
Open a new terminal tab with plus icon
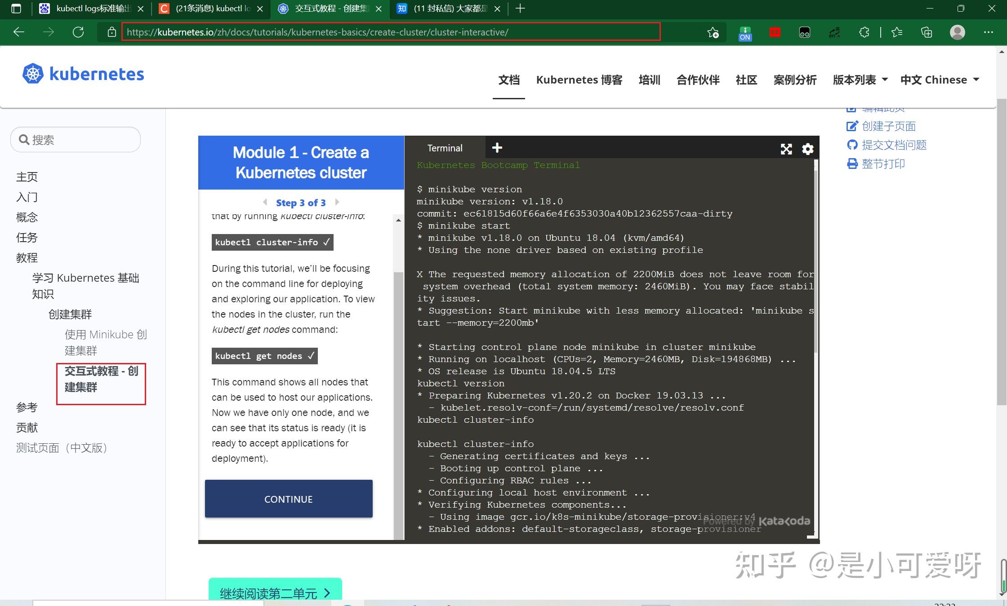pyautogui.click(x=497, y=147)
